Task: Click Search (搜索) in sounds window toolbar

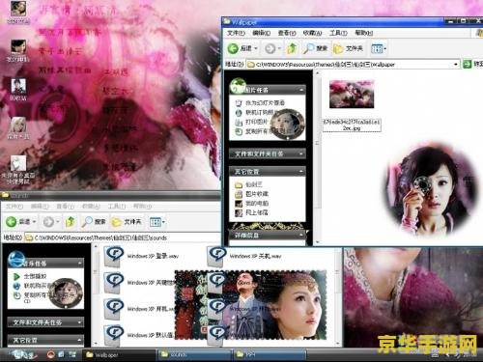Action: pyautogui.click(x=94, y=222)
